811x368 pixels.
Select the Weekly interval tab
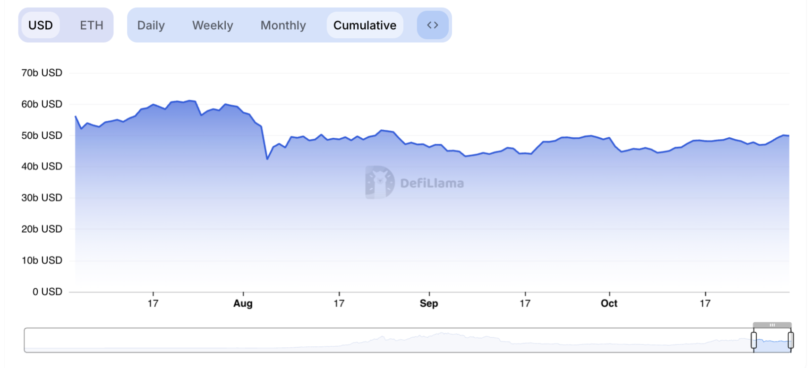pos(213,25)
